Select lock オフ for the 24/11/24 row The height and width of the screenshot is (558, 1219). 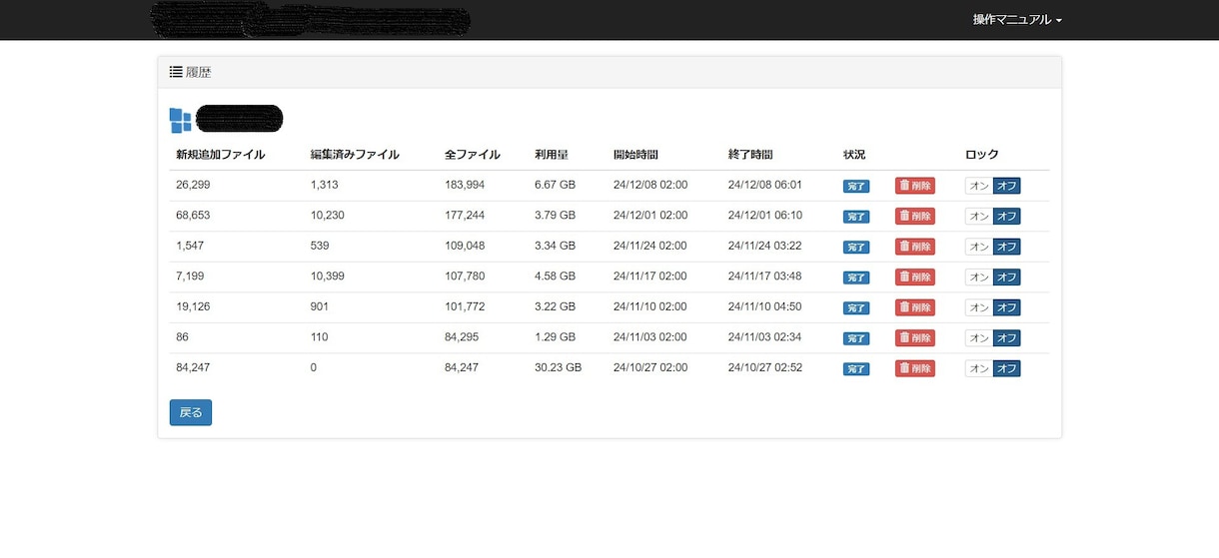1007,247
